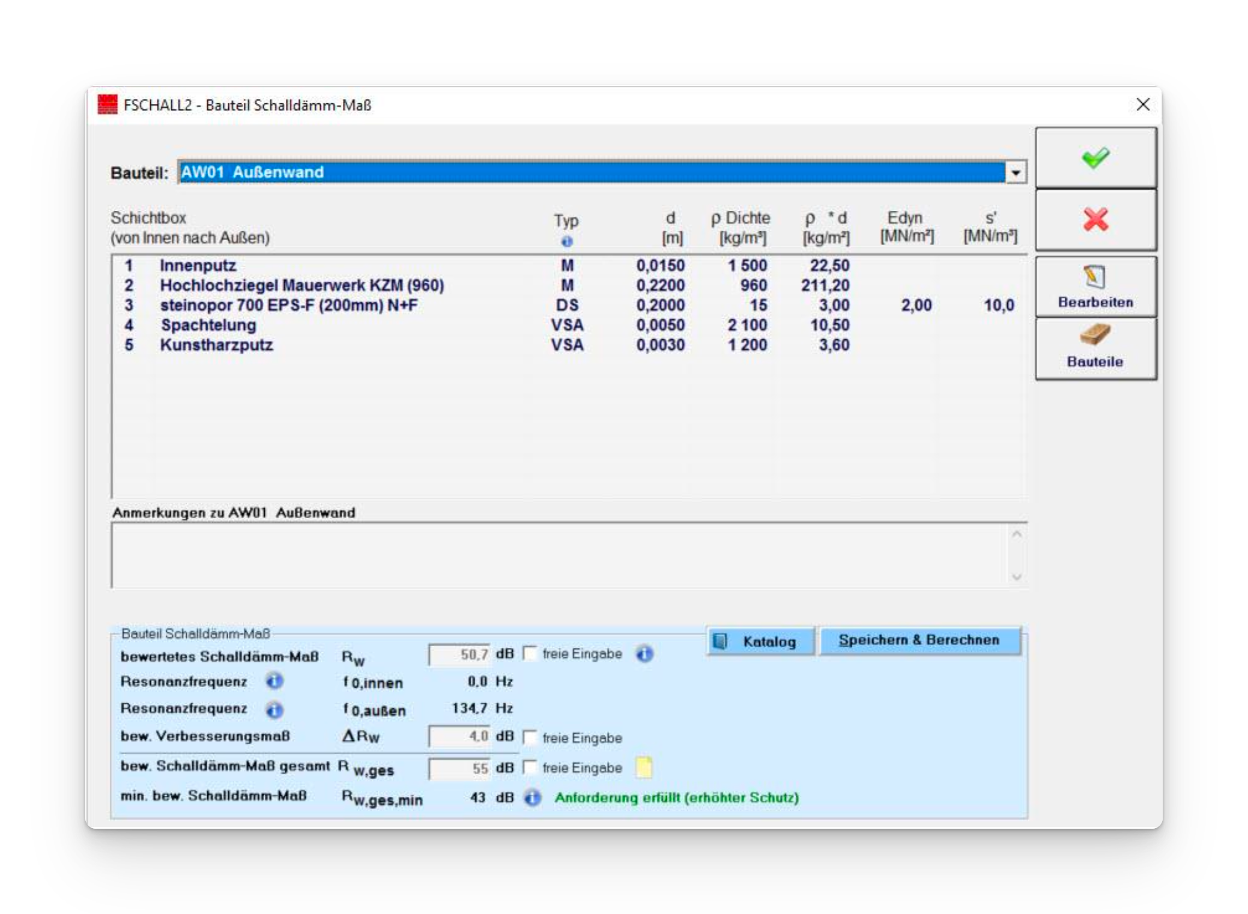
Task: Click Speichern & Berechnen button
Action: [x=919, y=640]
